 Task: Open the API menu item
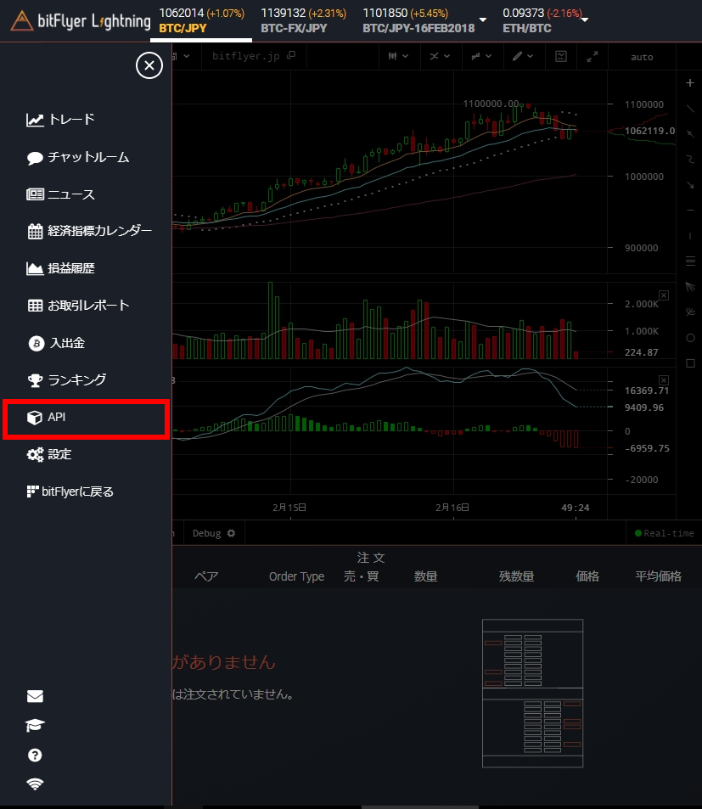[x=86, y=418]
